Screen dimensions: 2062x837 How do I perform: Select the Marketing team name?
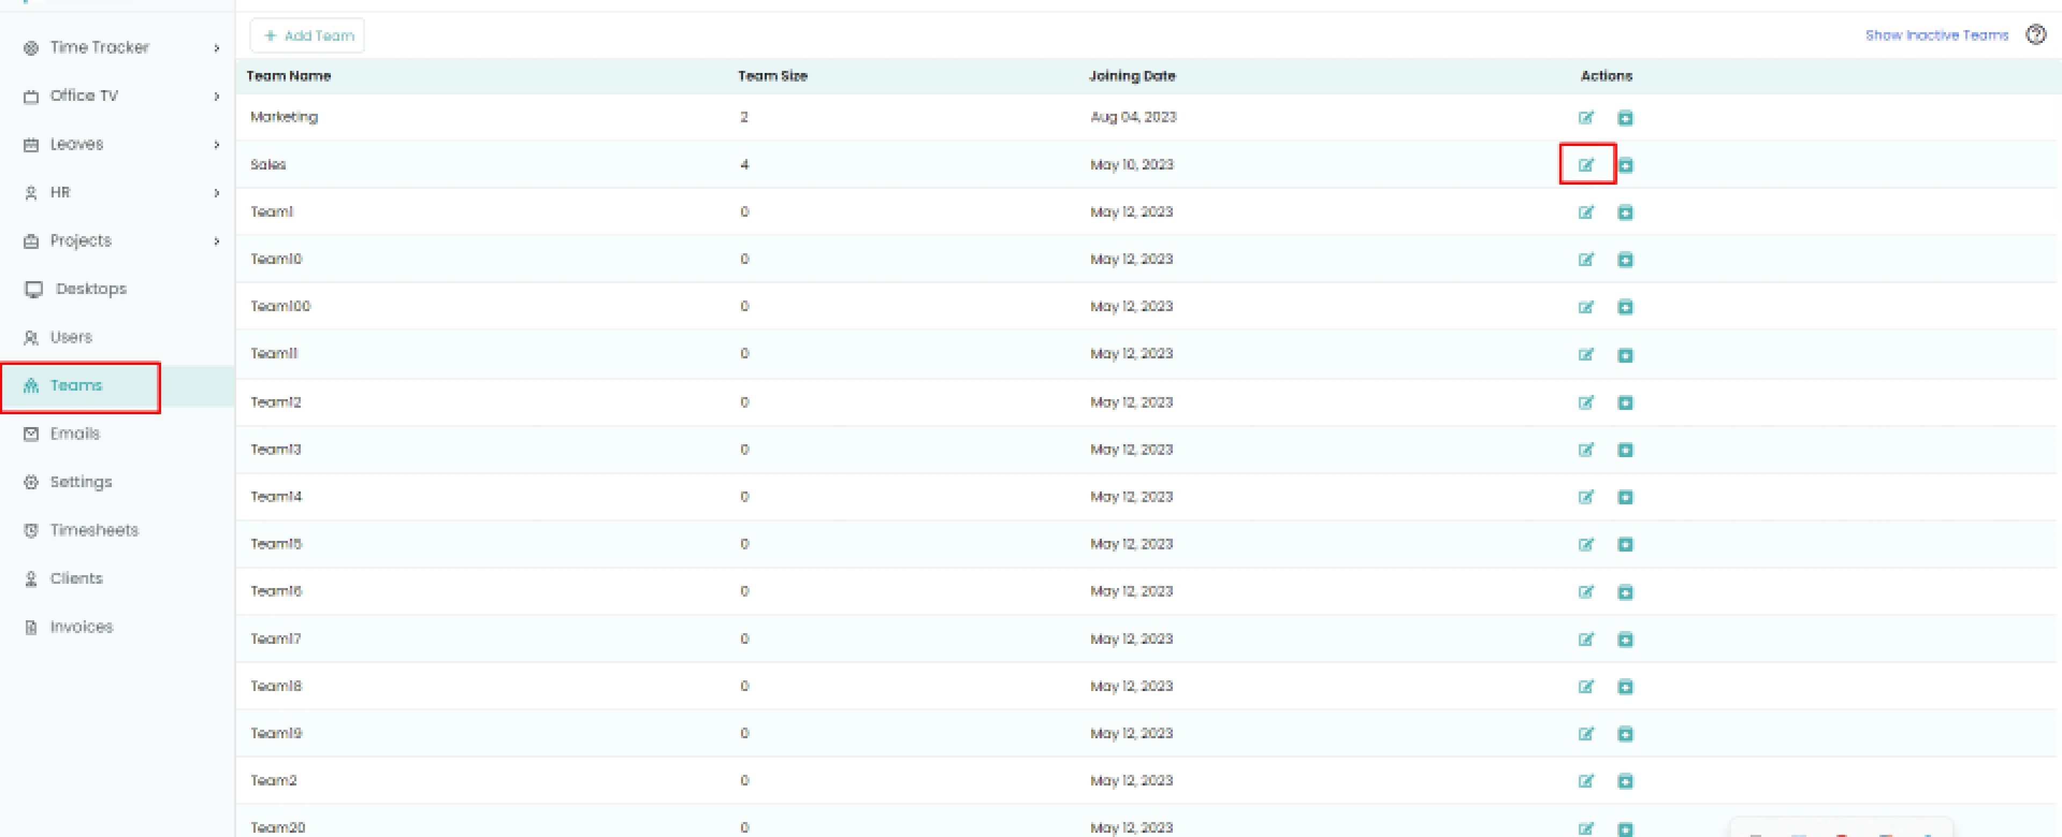click(x=284, y=117)
